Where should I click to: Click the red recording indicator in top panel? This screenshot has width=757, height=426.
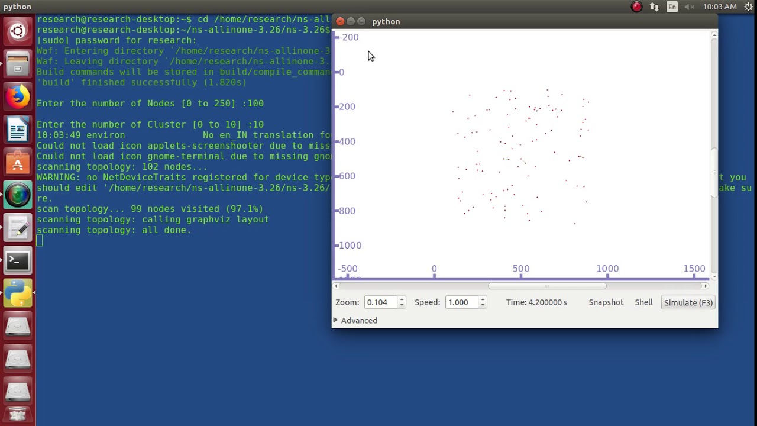(637, 7)
